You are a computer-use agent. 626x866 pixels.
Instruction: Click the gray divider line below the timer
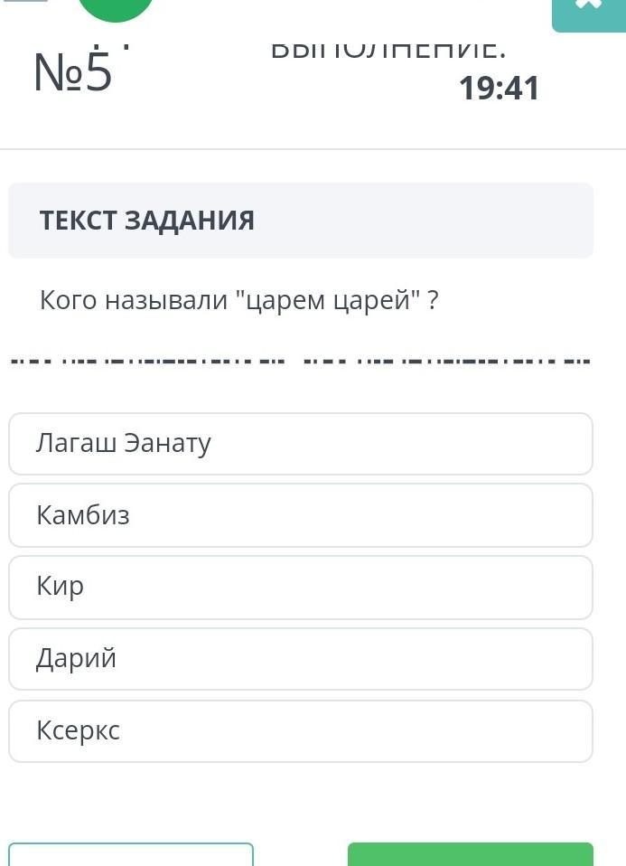(x=313, y=149)
